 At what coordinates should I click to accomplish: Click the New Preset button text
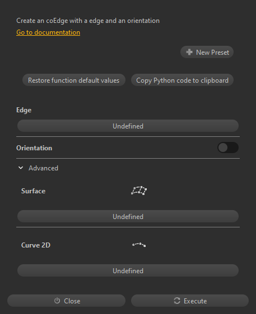(212, 53)
